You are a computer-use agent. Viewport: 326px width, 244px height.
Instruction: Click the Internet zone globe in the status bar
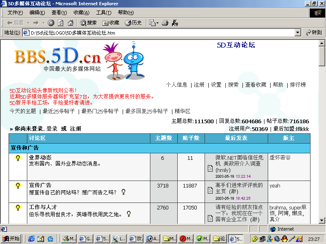pyautogui.click(x=273, y=229)
